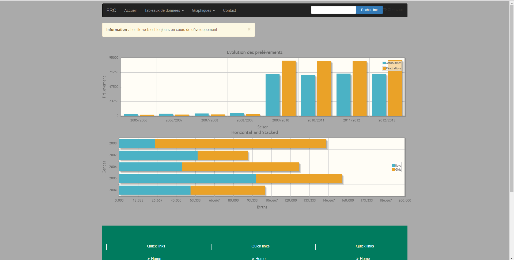
Task: Focus the search input field
Action: (334, 10)
